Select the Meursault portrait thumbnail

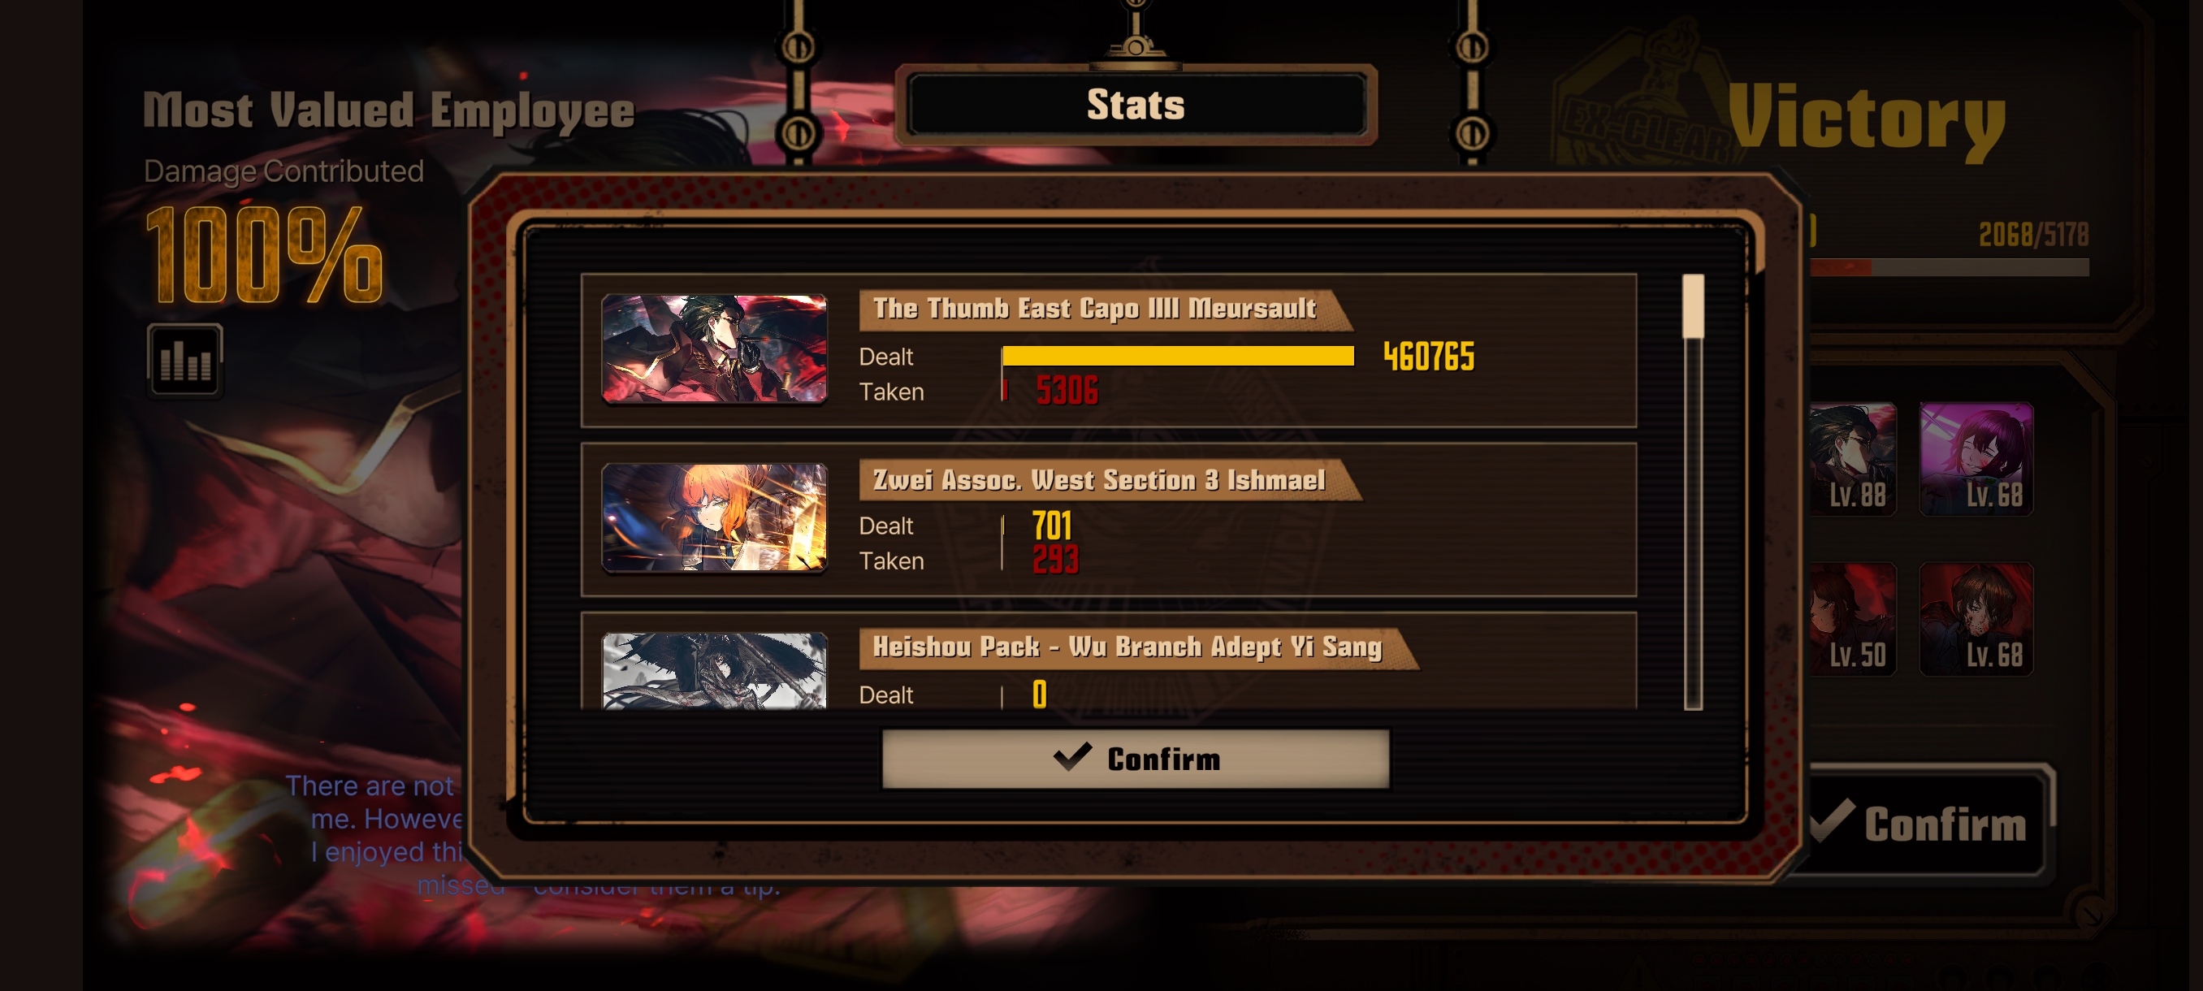714,348
